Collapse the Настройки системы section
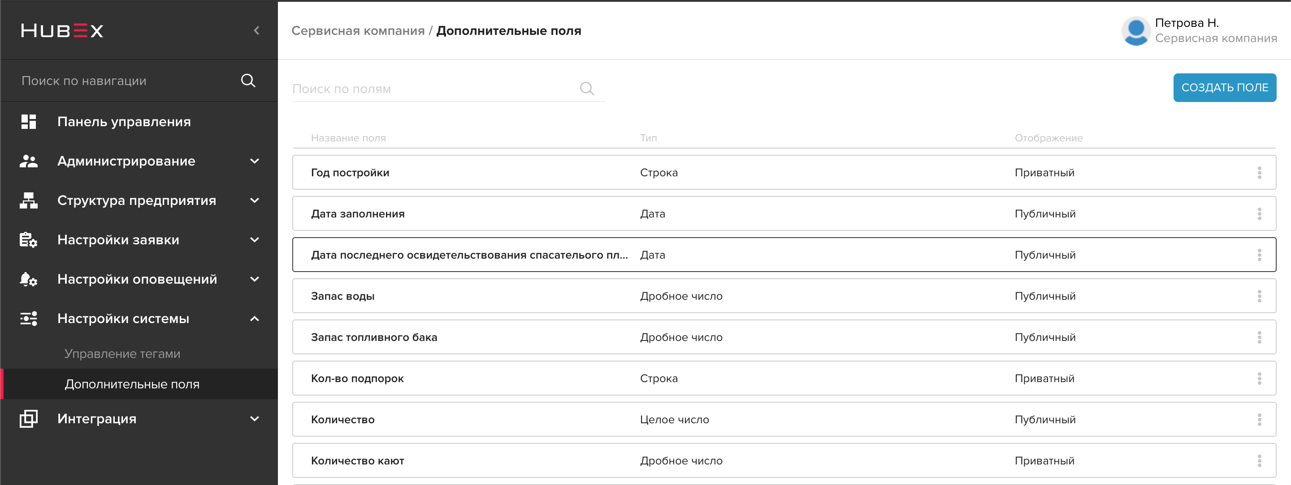Screen dimensions: 1291x485 (255, 319)
